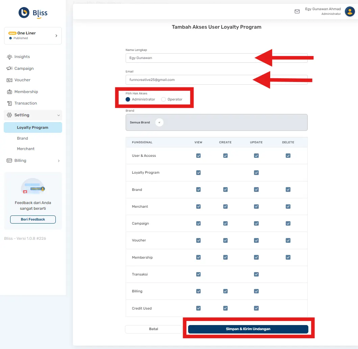Open the Merchant settings page
Viewport: 358px width, 349px height.
(25, 149)
